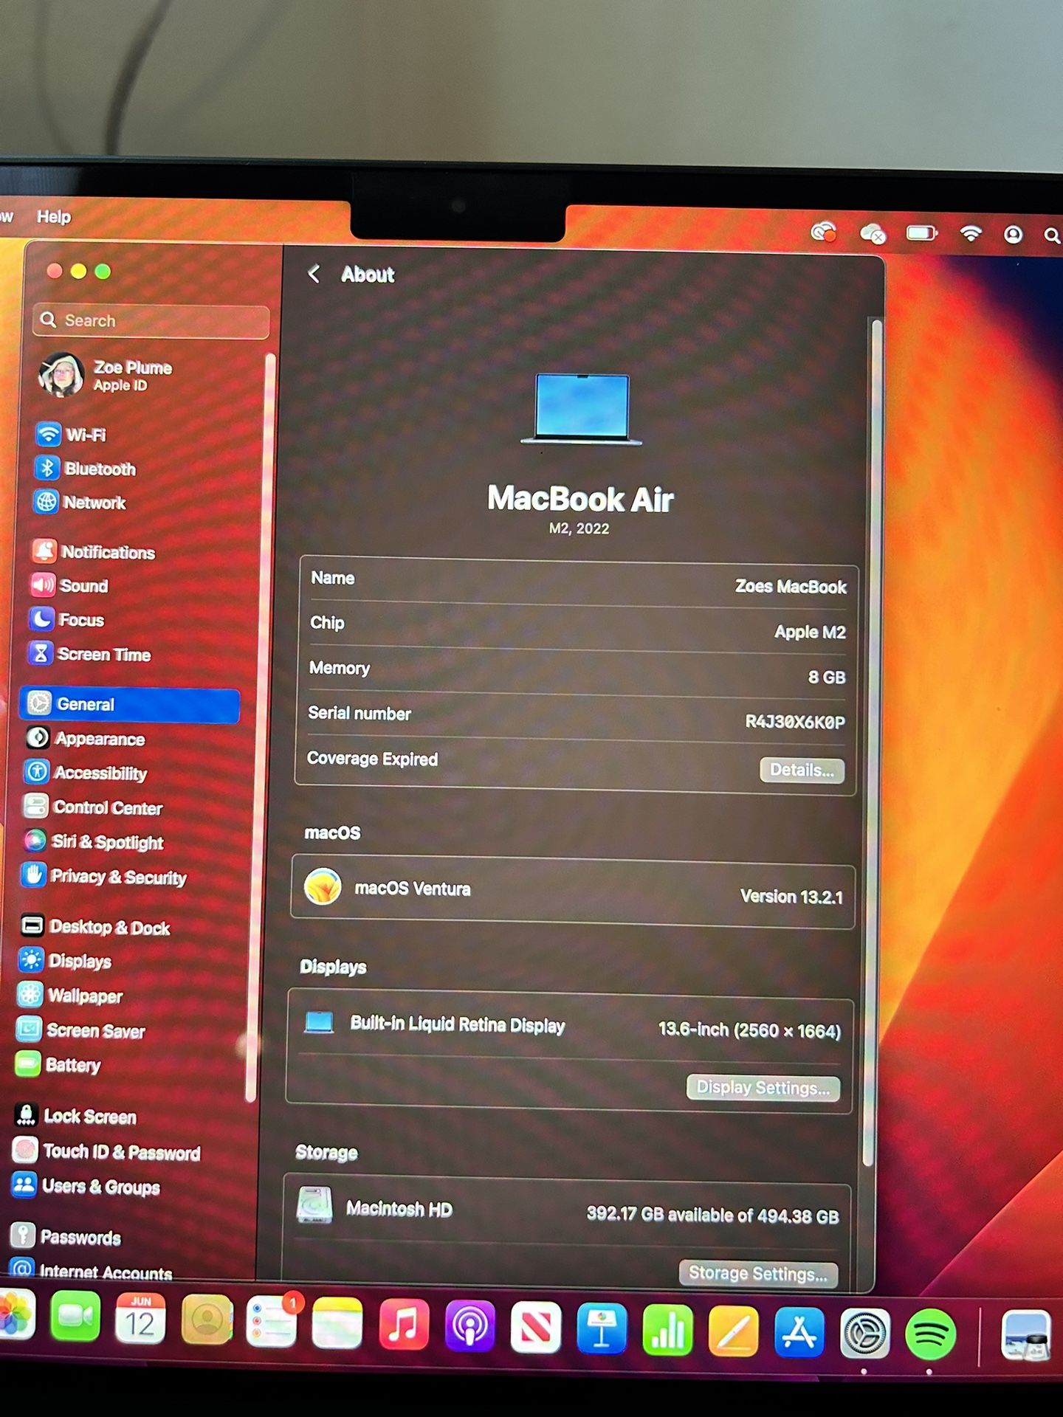1063x1417 pixels.
Task: Click the Search field in Settings
Action: click(x=151, y=320)
